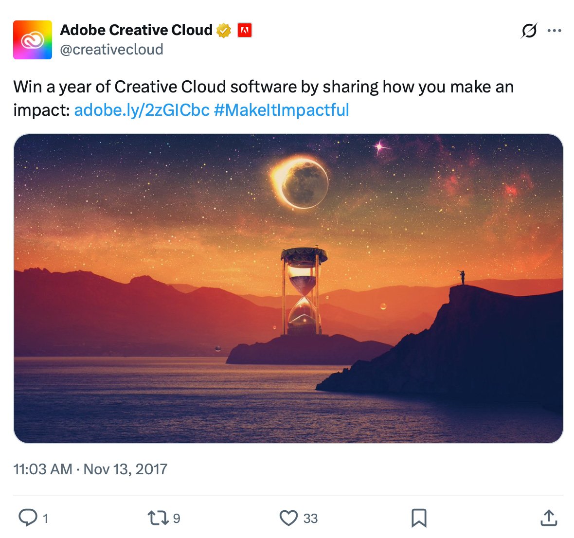
Task: Click the red Adobe affiliate badge
Action: point(246,30)
